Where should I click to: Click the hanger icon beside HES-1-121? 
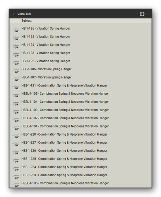(15, 87)
